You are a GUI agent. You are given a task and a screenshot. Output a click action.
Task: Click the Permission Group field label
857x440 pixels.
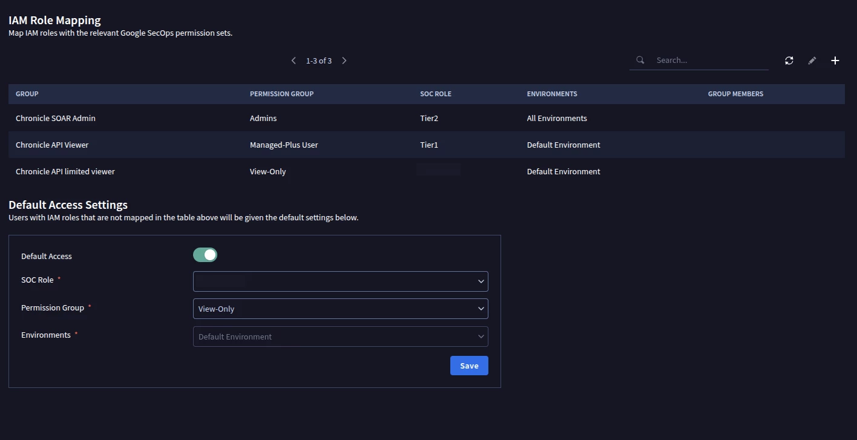(x=53, y=307)
